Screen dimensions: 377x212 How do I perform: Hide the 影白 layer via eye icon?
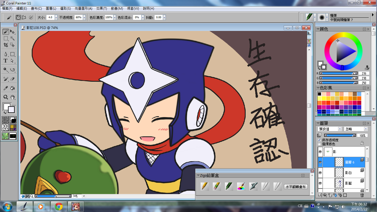320,173
